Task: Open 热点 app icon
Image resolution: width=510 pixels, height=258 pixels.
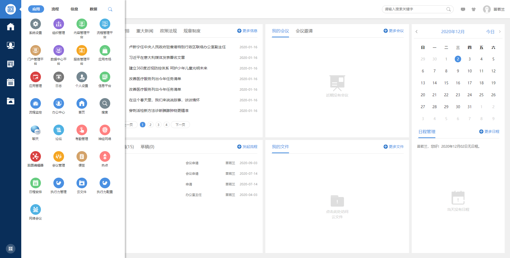Action: coord(105,156)
